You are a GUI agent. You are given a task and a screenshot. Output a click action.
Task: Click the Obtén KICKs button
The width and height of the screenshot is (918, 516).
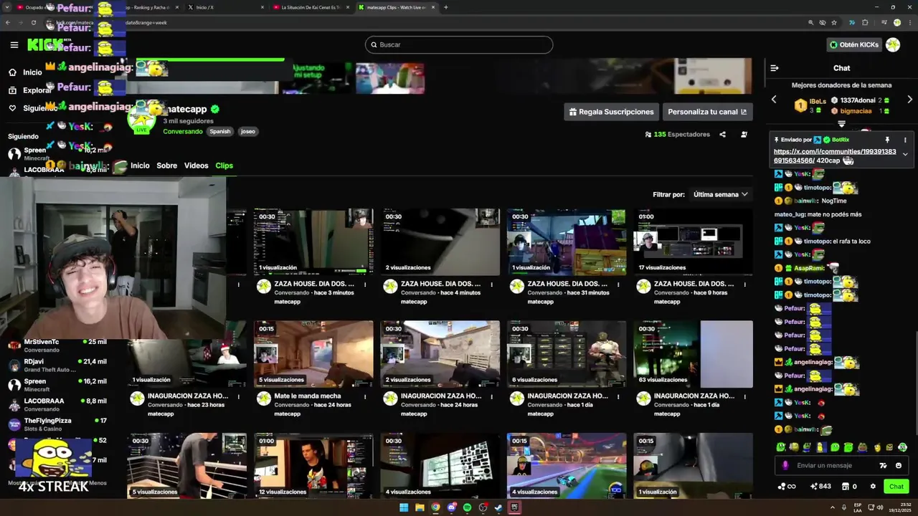coord(853,44)
